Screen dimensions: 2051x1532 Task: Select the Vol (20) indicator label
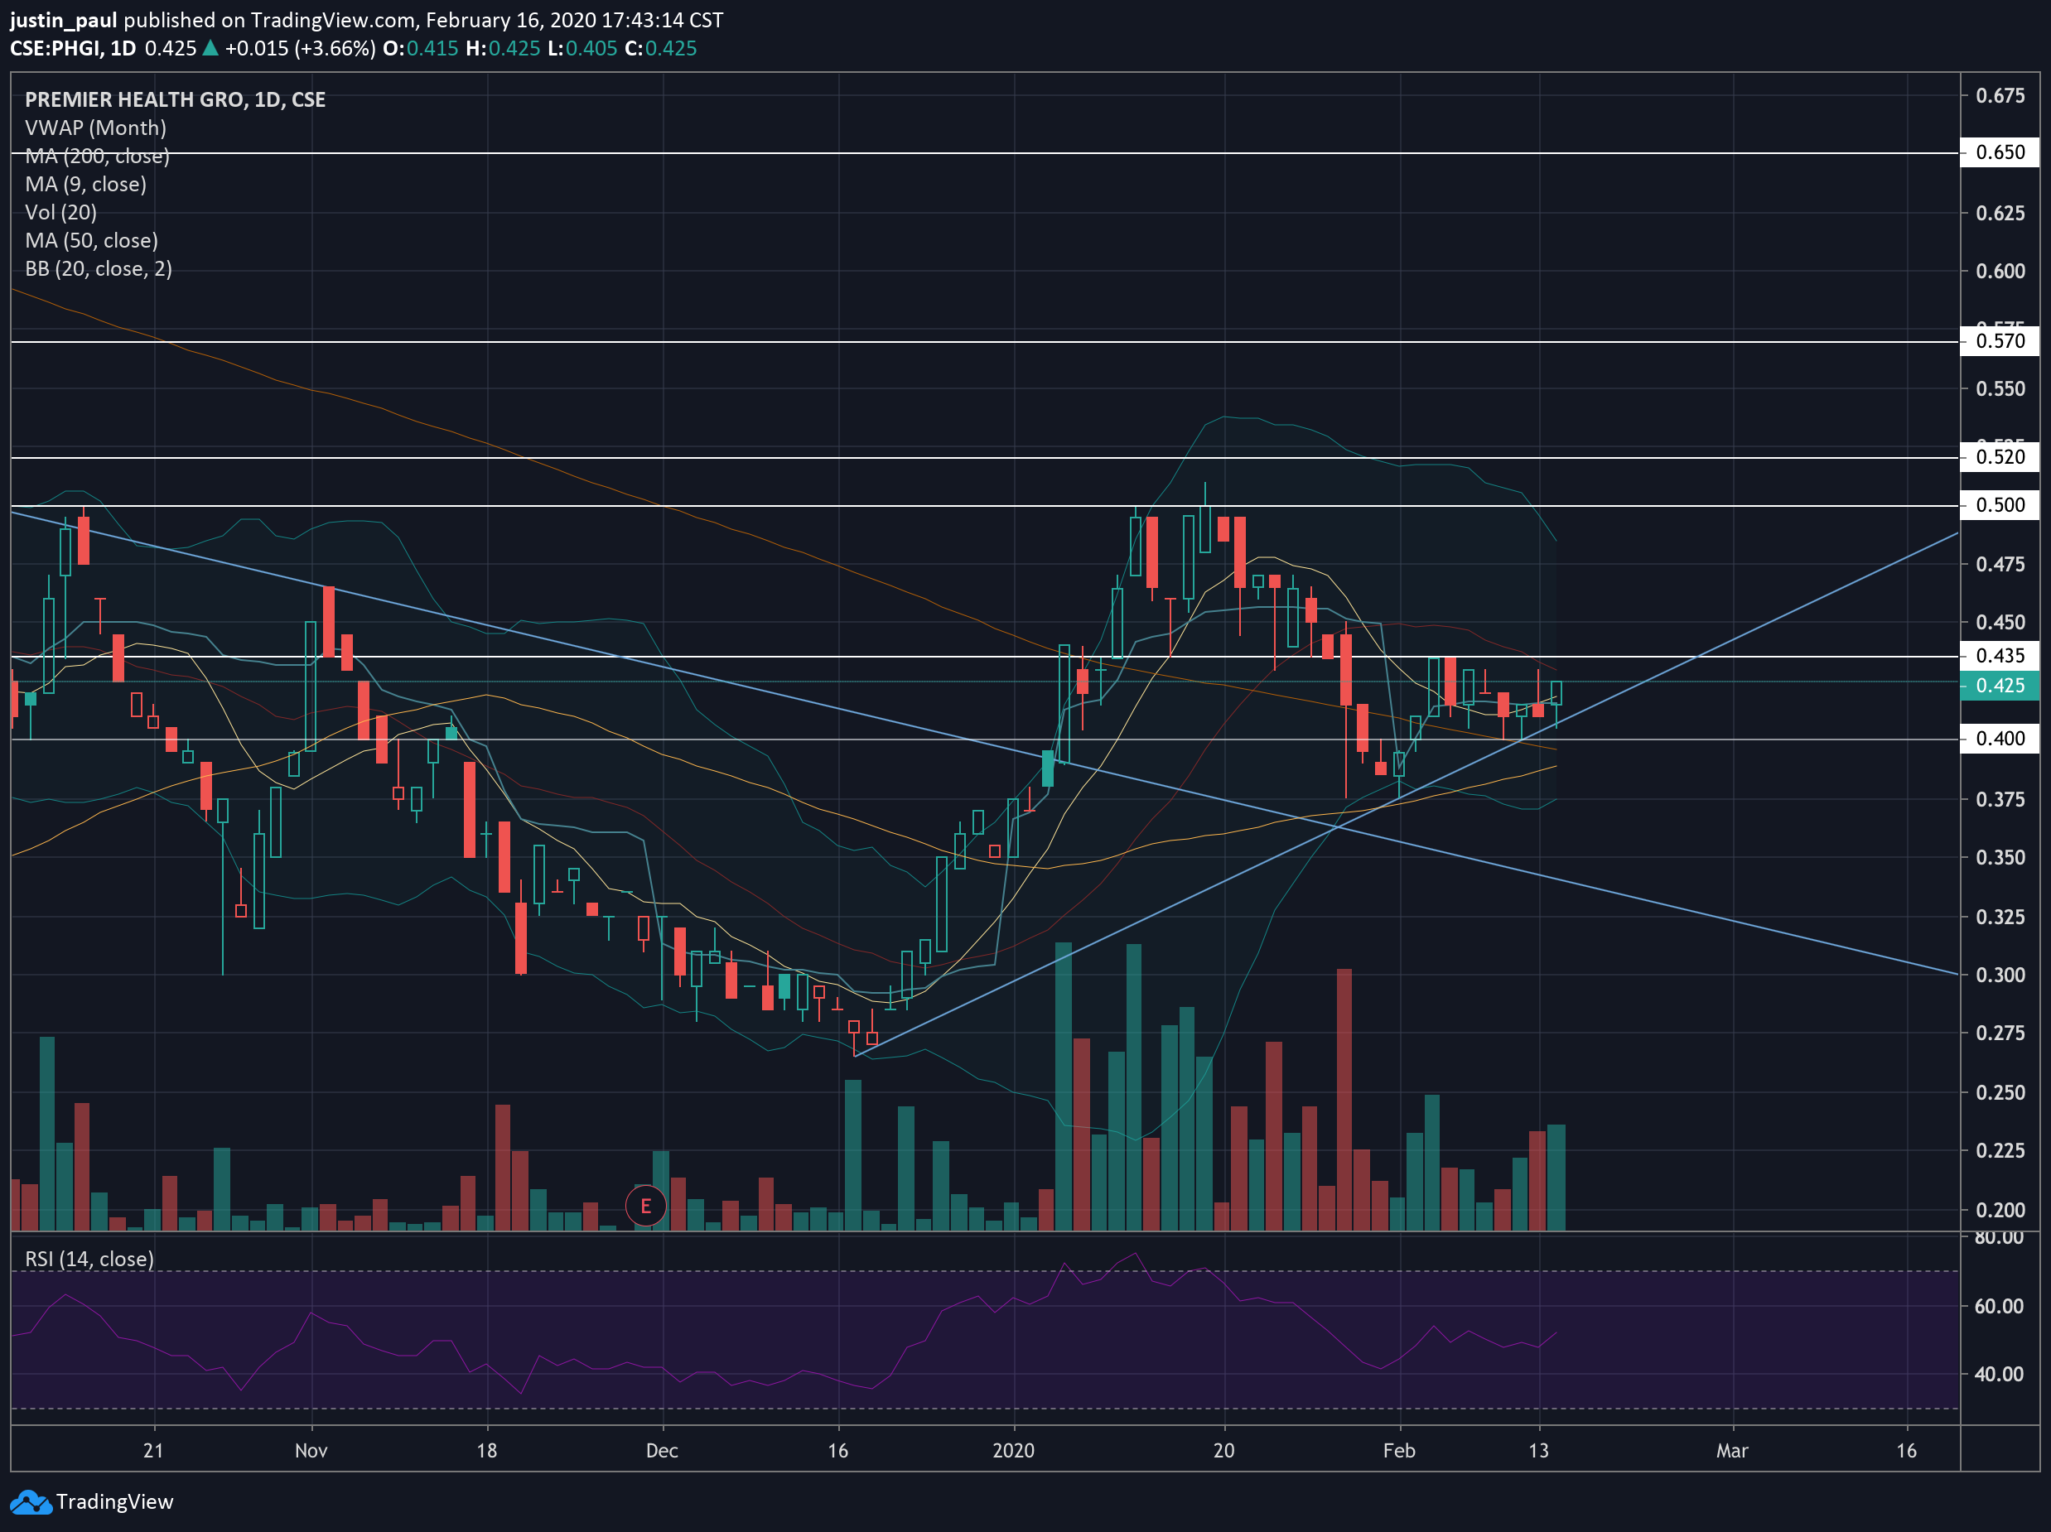click(x=61, y=212)
